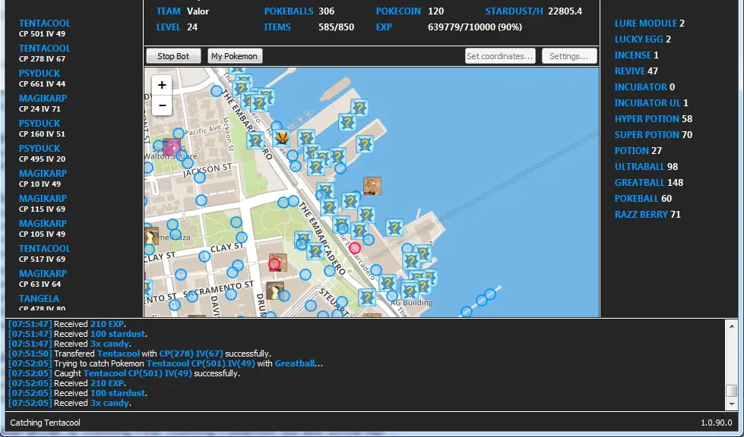
Task: Open the Settings dialog
Action: [x=569, y=56]
